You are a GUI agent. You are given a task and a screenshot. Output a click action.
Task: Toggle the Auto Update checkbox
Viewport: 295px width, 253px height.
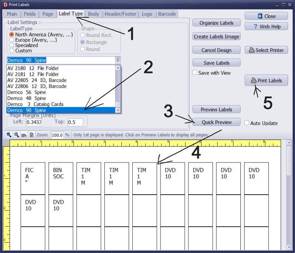247,123
